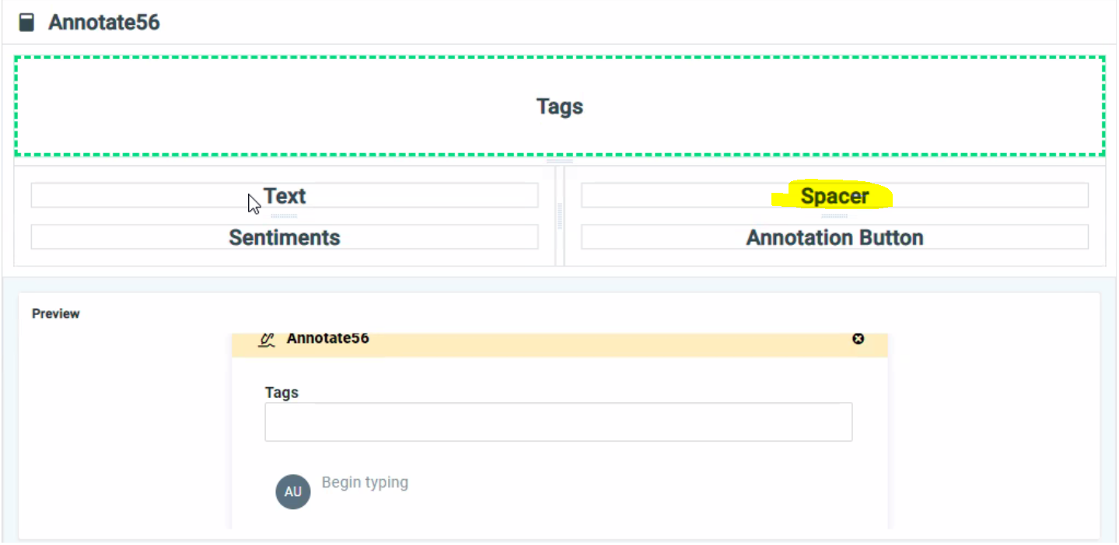
Task: Click the handle between Spacer and Annotation Button
Action: pyautogui.click(x=834, y=216)
